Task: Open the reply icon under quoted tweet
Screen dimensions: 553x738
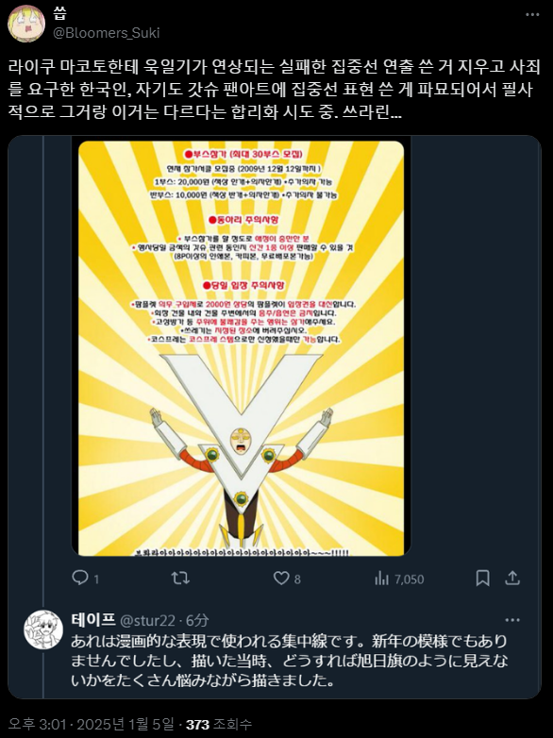Action: pos(80,578)
